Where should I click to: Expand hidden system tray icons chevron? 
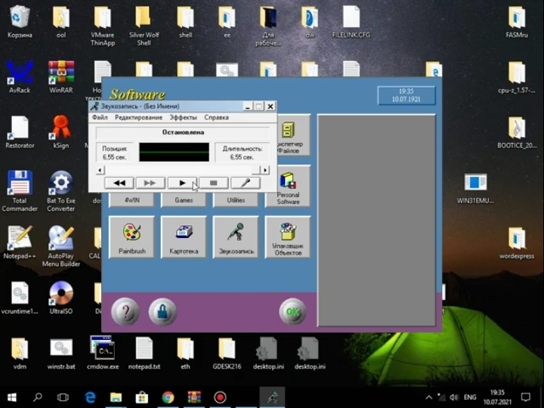[x=429, y=397]
